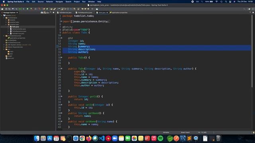Collapse the src/main/resources folder

pos(4,36)
